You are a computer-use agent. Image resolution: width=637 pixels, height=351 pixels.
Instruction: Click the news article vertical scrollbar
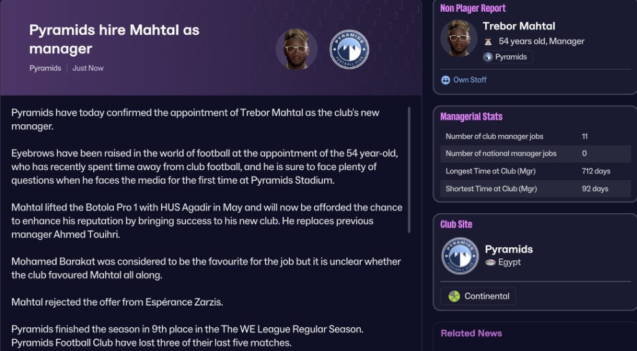click(x=409, y=170)
